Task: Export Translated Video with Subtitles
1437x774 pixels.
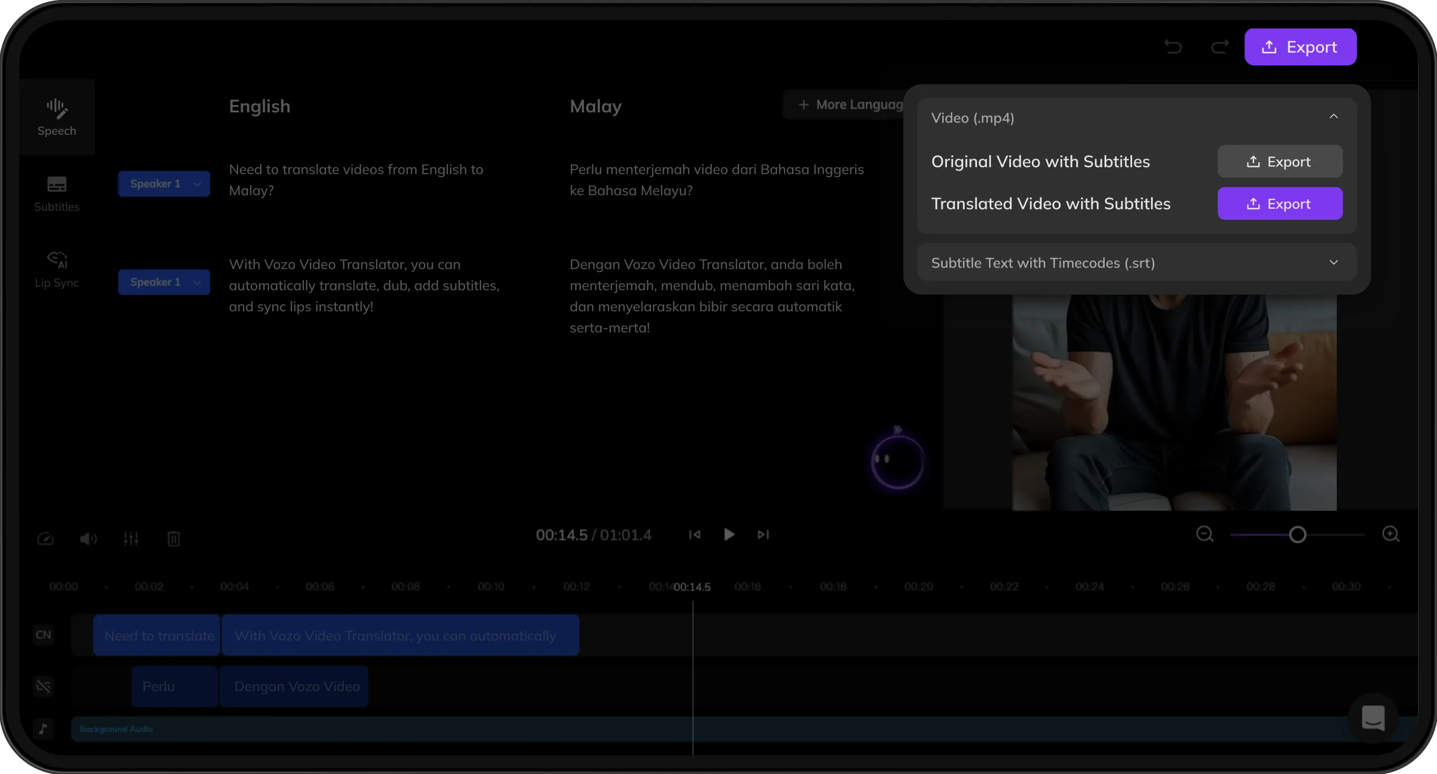Action: point(1280,204)
